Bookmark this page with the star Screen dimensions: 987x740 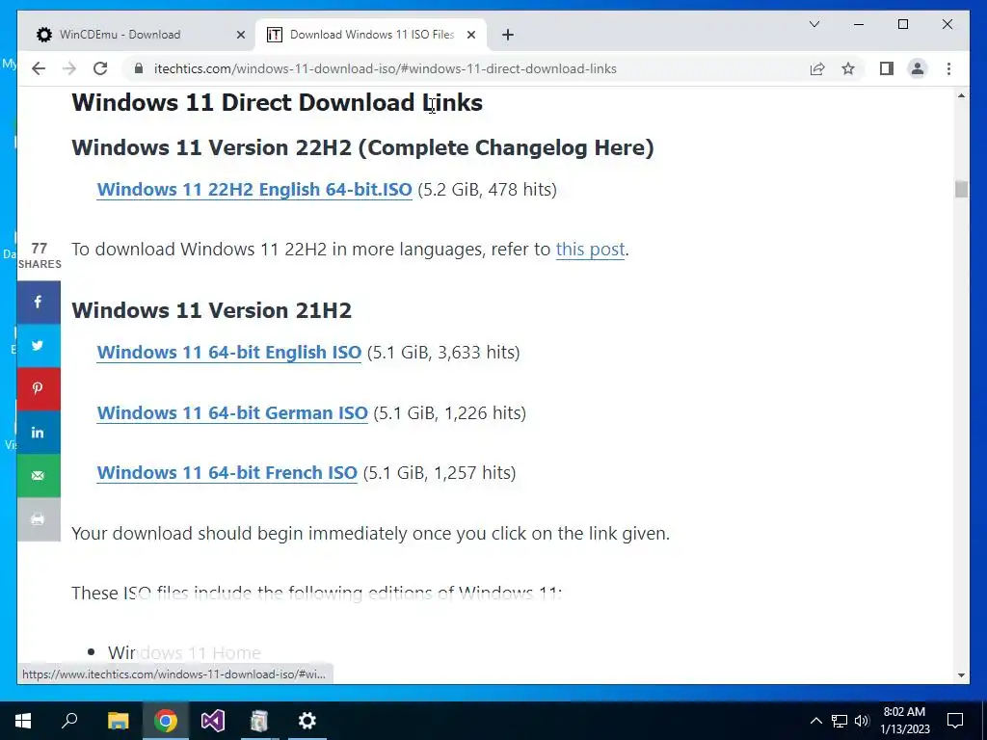pyautogui.click(x=848, y=68)
